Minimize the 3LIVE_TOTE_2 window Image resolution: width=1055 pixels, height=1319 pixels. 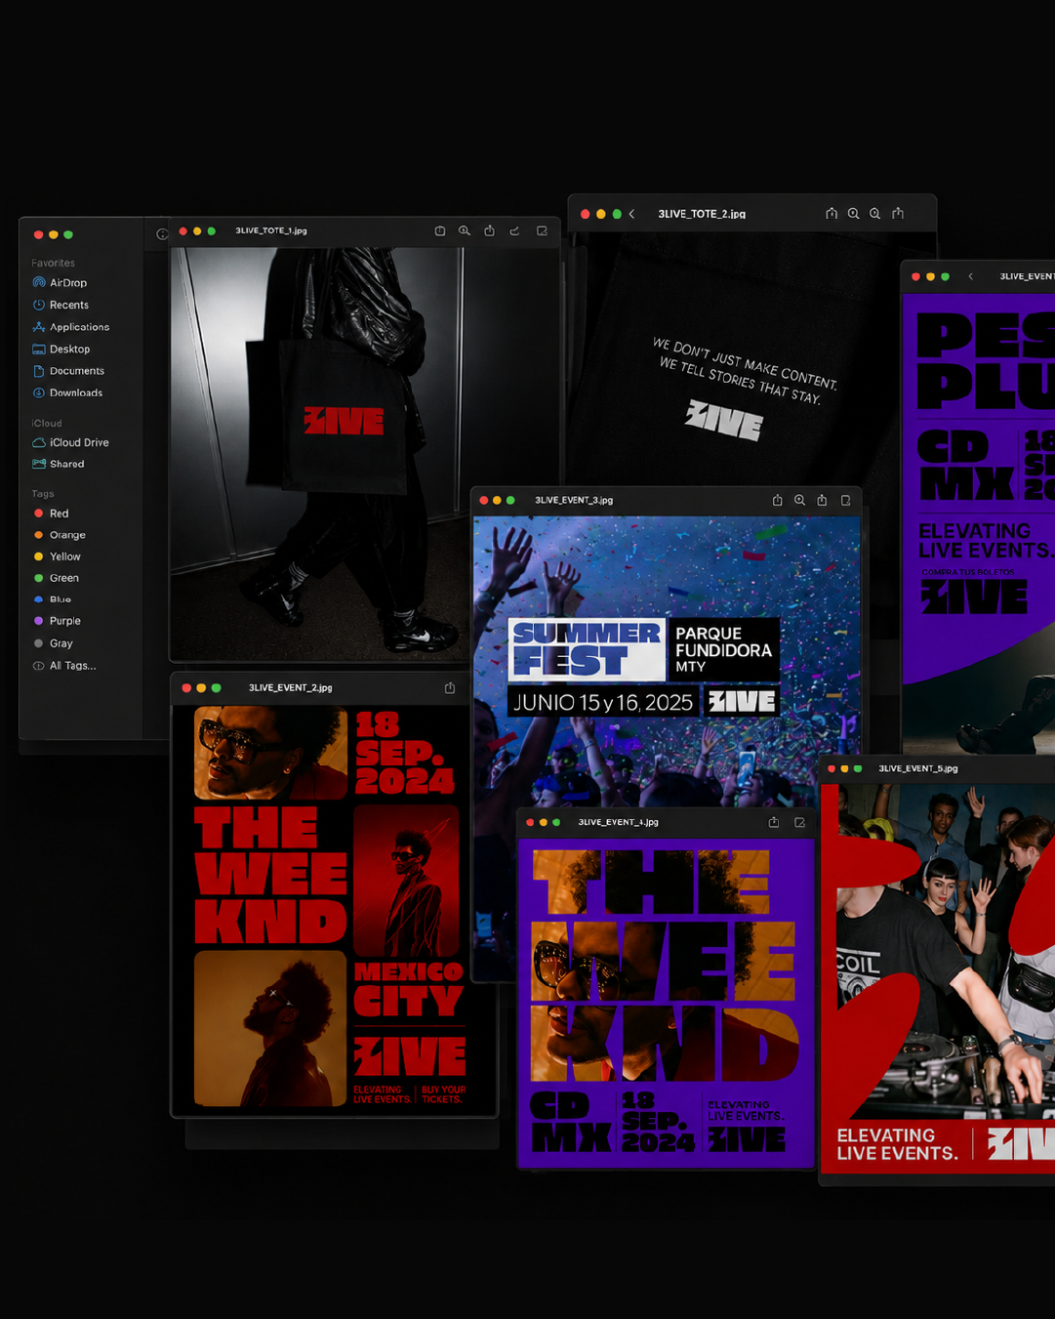pos(601,214)
